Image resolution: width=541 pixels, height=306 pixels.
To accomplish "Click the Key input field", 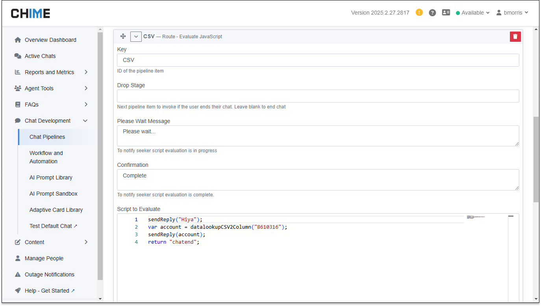I will [x=318, y=60].
